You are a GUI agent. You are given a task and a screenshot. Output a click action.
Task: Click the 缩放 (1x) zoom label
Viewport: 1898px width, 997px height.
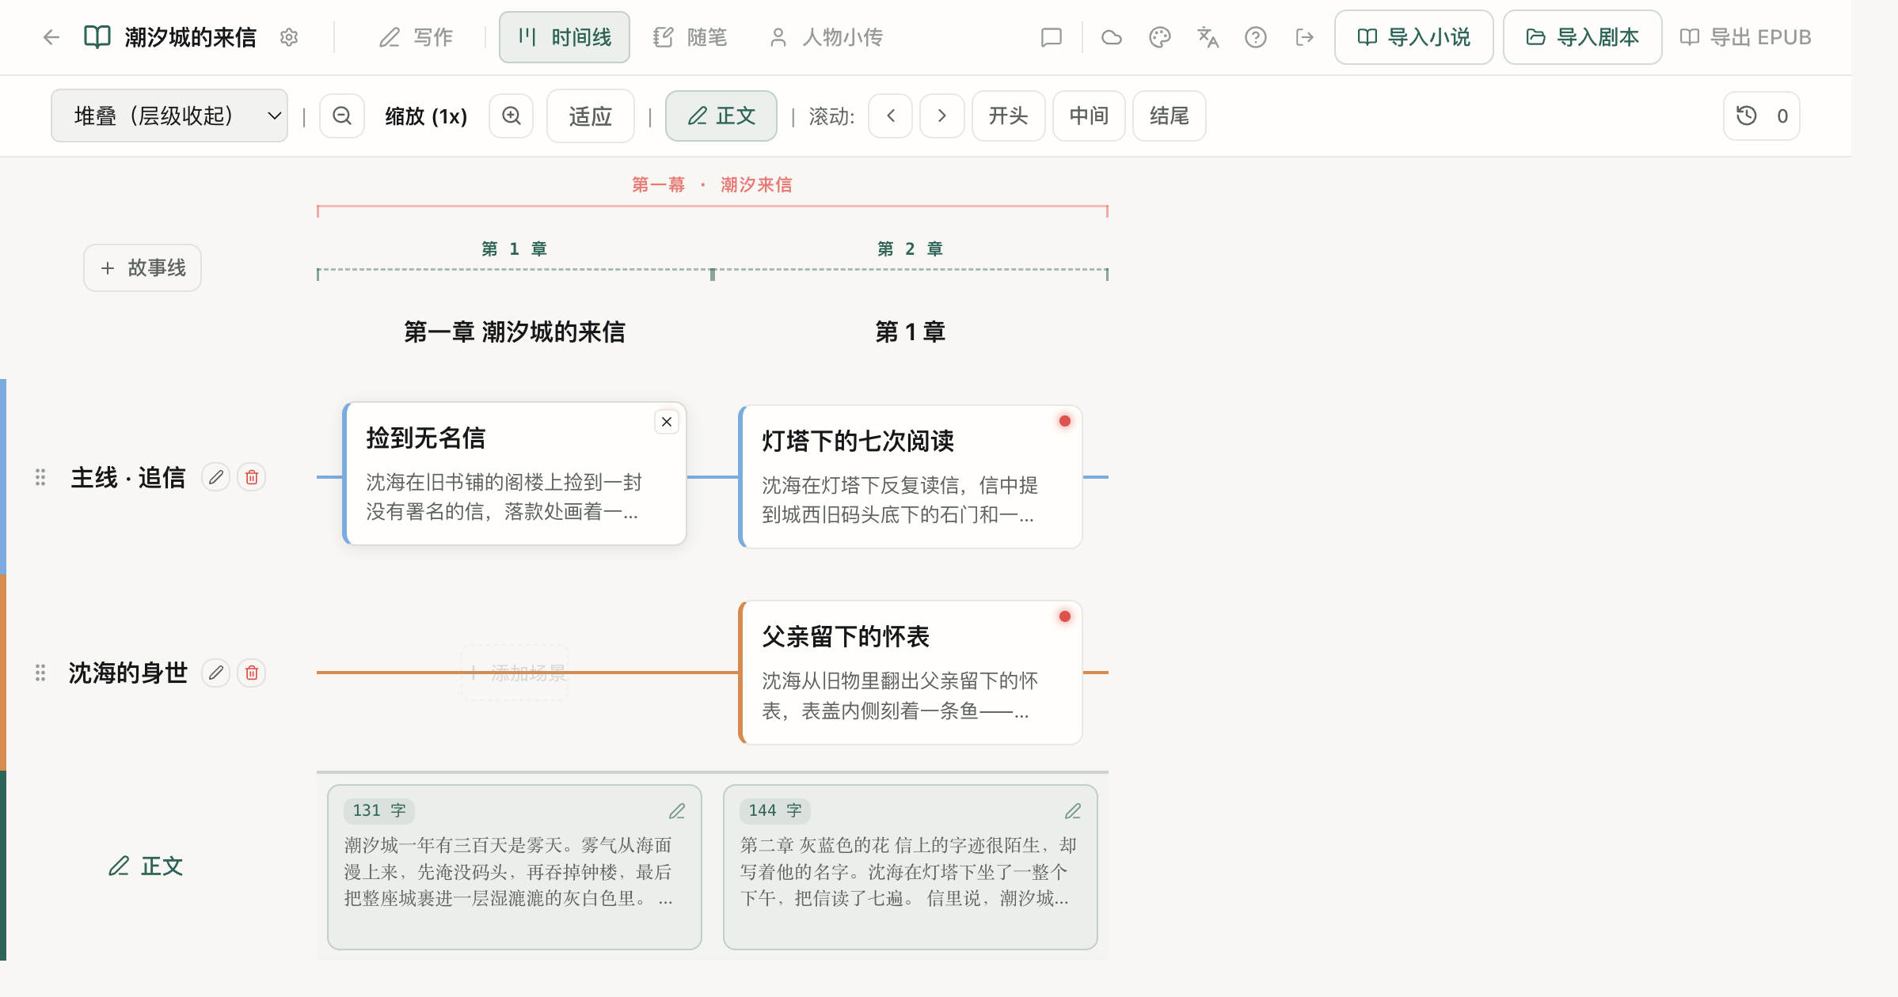[x=426, y=116]
